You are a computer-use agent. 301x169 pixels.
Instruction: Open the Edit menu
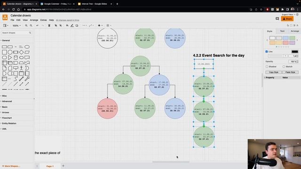pyautogui.click(x=18, y=20)
